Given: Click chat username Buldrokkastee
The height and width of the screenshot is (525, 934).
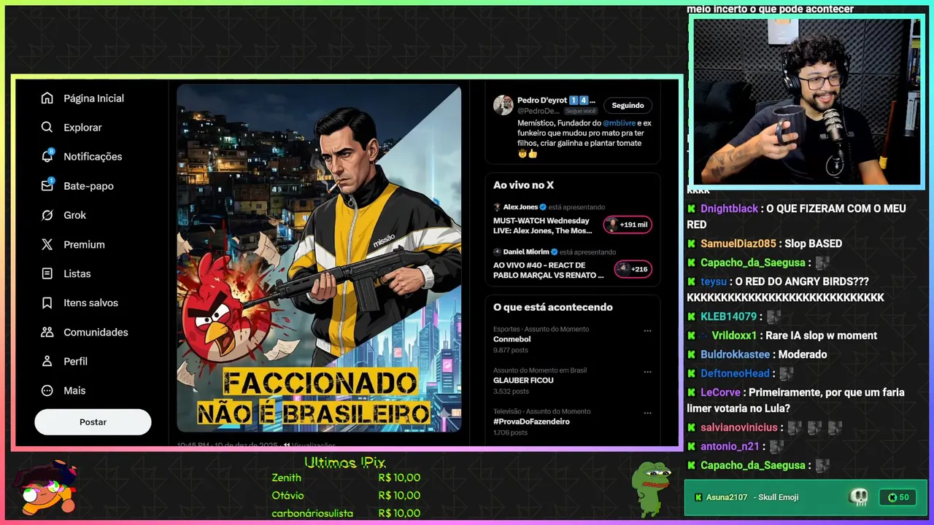Looking at the screenshot, I should click(736, 354).
